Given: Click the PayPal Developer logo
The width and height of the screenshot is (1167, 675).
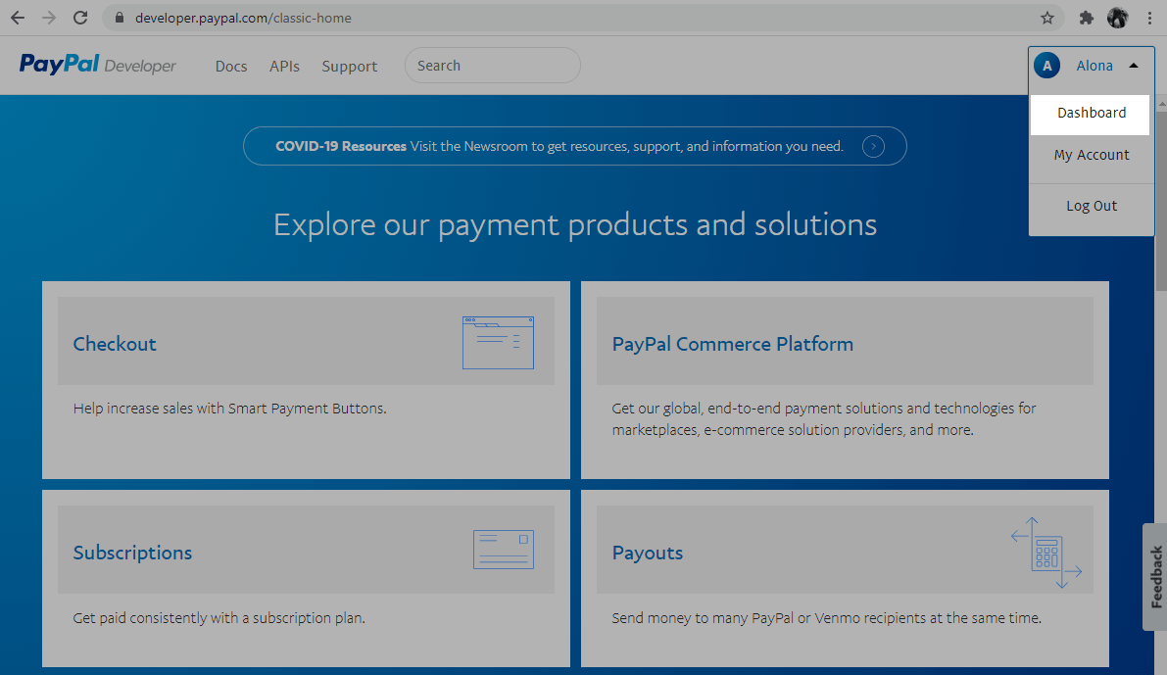Looking at the screenshot, I should (97, 66).
